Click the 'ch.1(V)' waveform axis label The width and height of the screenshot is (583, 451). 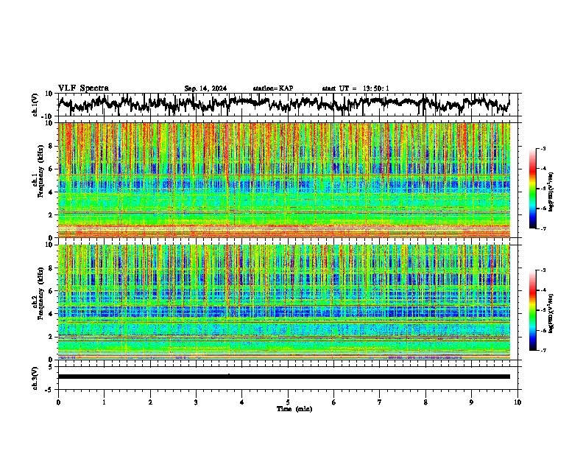click(x=35, y=105)
